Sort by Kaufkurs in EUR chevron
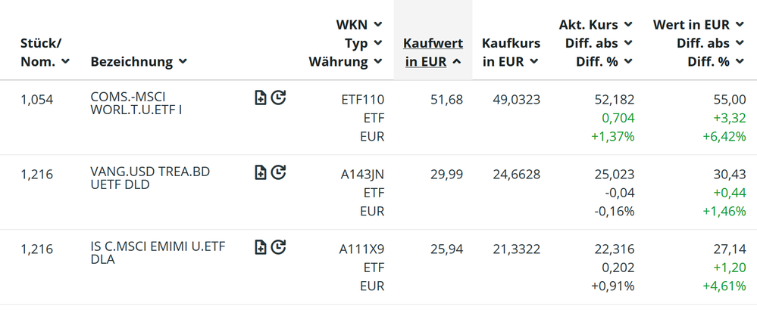Viewport: 757px width, 322px height. (535, 62)
